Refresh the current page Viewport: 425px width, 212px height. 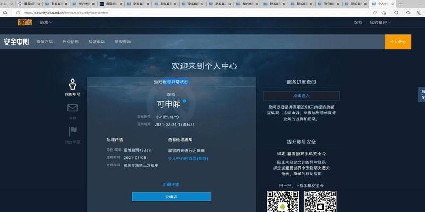pos(396,13)
